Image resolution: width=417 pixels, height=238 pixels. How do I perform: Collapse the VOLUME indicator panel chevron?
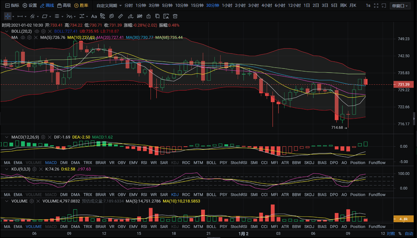(x=7, y=201)
